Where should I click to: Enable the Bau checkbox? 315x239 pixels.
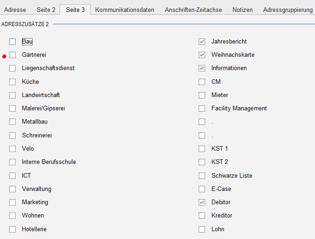[x=12, y=42]
